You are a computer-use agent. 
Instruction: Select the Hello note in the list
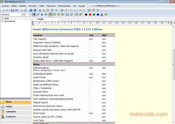click(6, 18)
